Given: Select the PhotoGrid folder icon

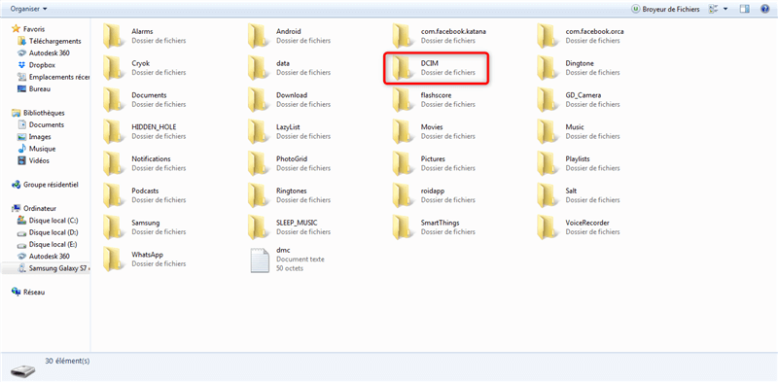Looking at the screenshot, I should [258, 163].
